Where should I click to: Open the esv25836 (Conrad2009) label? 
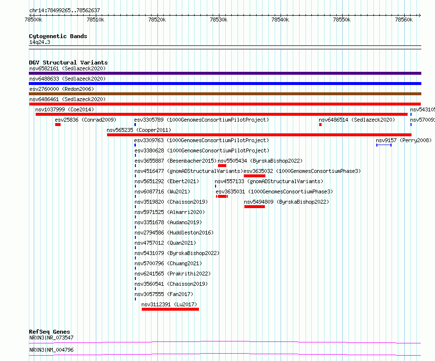(x=86, y=120)
